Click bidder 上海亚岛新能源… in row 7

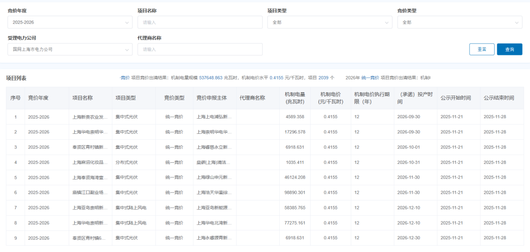pos(214,208)
